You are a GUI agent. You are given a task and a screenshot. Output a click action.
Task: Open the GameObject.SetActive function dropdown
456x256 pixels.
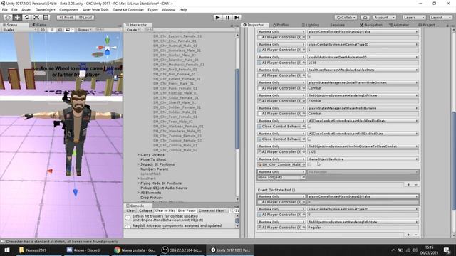coord(363,159)
